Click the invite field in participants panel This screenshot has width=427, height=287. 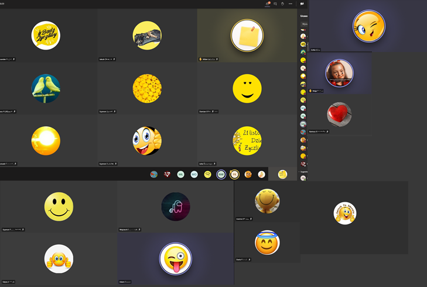[305, 24]
